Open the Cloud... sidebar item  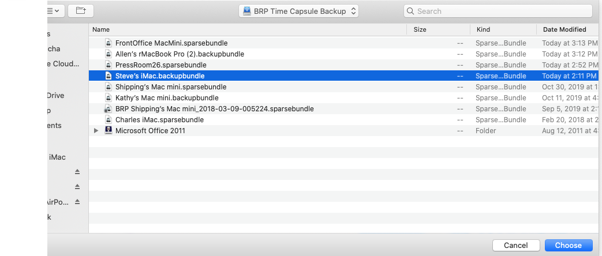[x=63, y=64]
